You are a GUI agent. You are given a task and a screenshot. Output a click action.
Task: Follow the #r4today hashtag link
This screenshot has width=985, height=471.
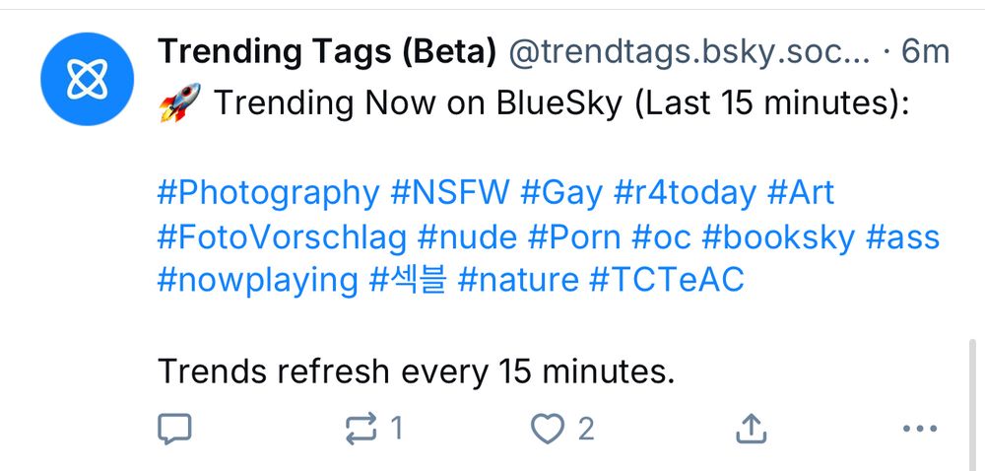click(x=686, y=192)
